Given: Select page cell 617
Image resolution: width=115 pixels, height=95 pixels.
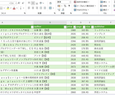Looking at the screenshot, I should [x=81, y=85].
